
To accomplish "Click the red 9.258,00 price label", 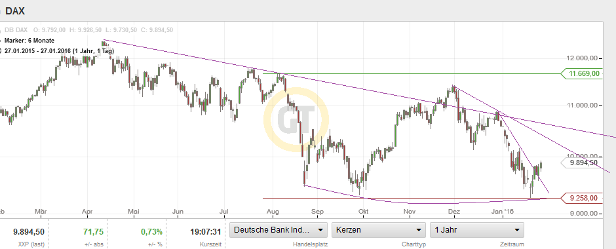I will pyautogui.click(x=583, y=198).
